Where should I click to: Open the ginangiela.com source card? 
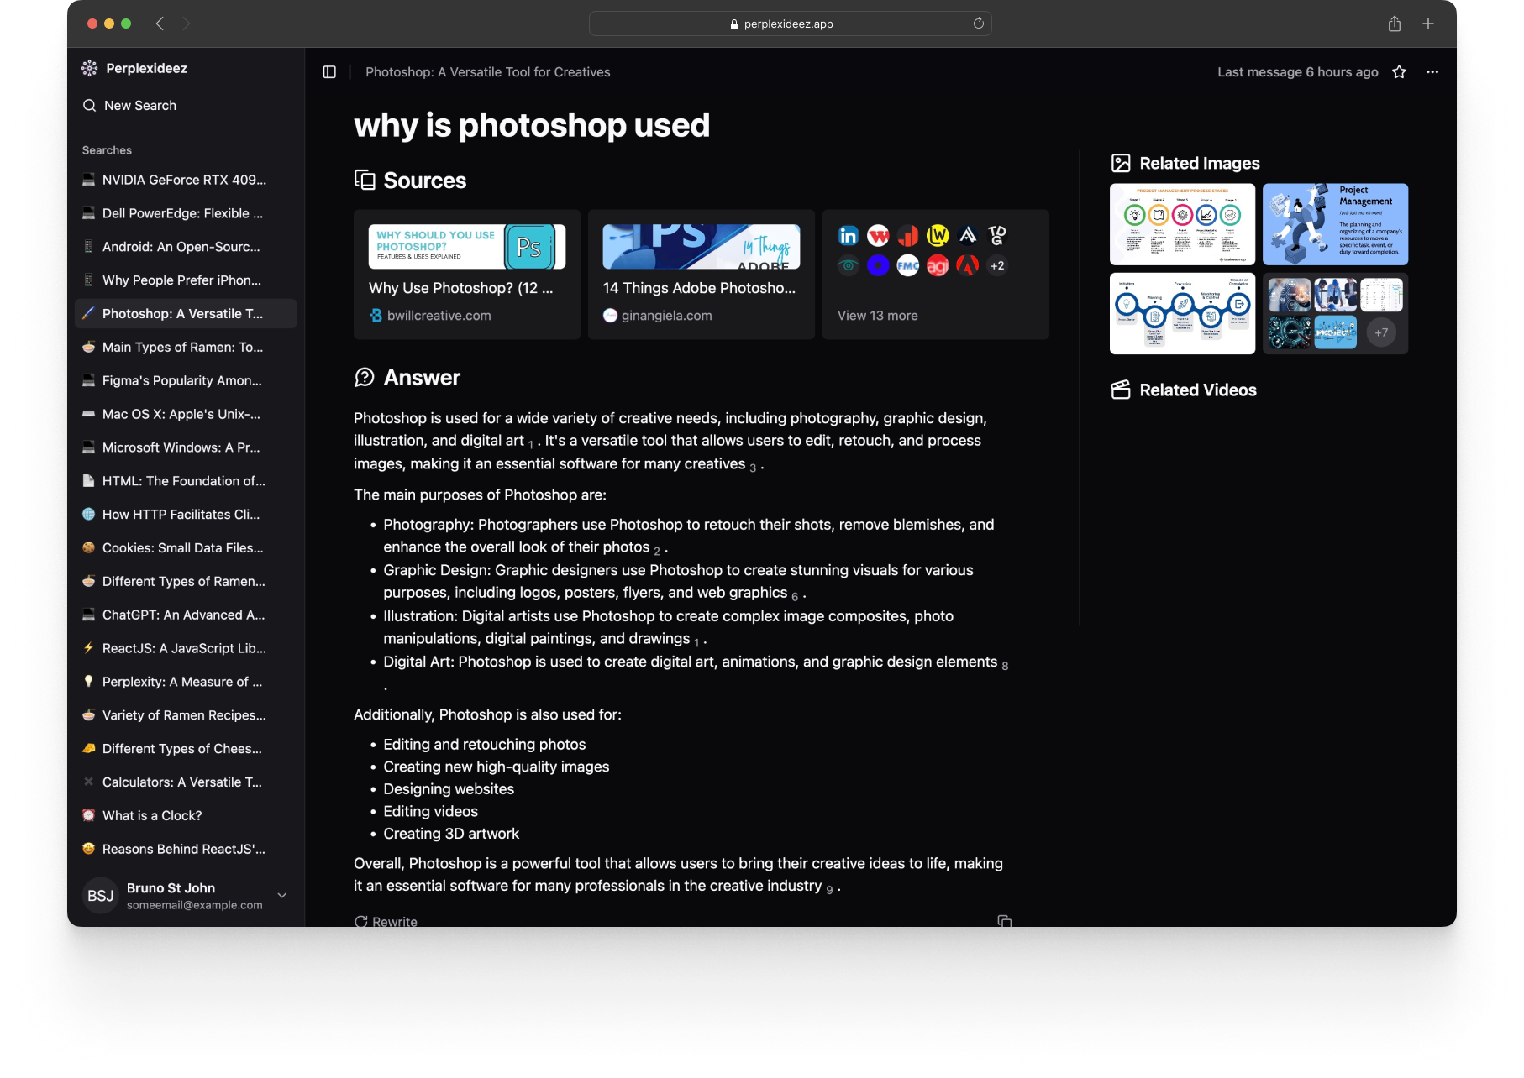point(701,275)
